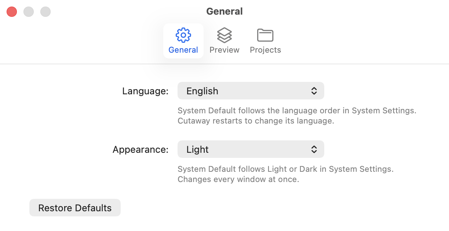
Task: Click the hint about Light or Dark in System Settings
Action: pos(285,169)
